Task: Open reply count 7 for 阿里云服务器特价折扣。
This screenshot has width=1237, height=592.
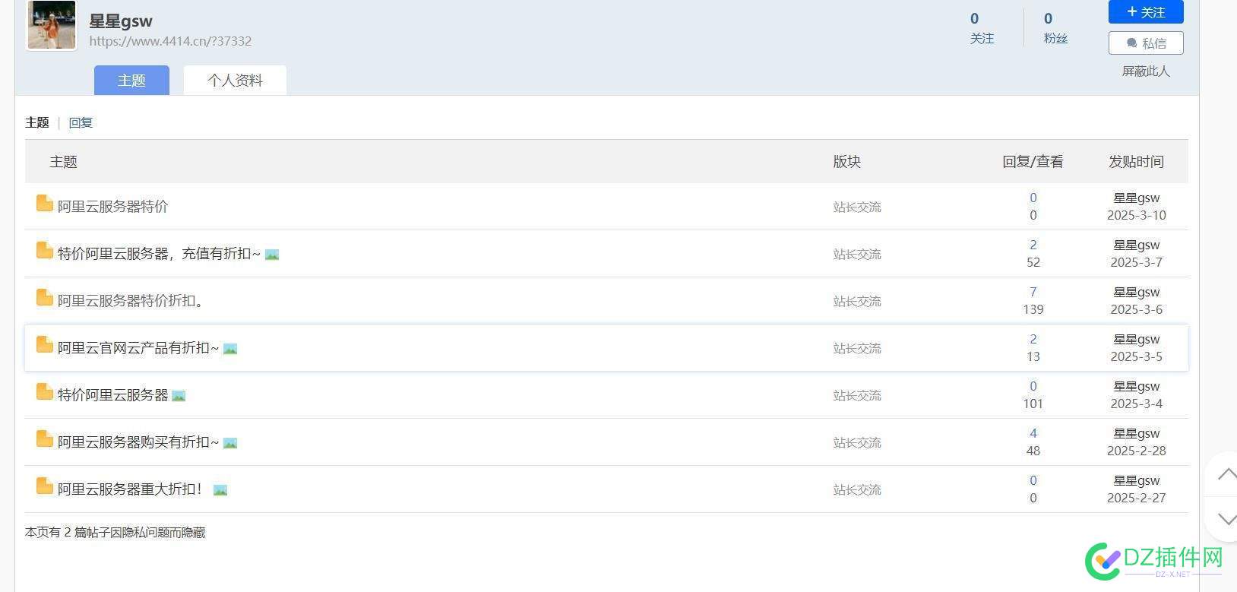Action: tap(1033, 292)
